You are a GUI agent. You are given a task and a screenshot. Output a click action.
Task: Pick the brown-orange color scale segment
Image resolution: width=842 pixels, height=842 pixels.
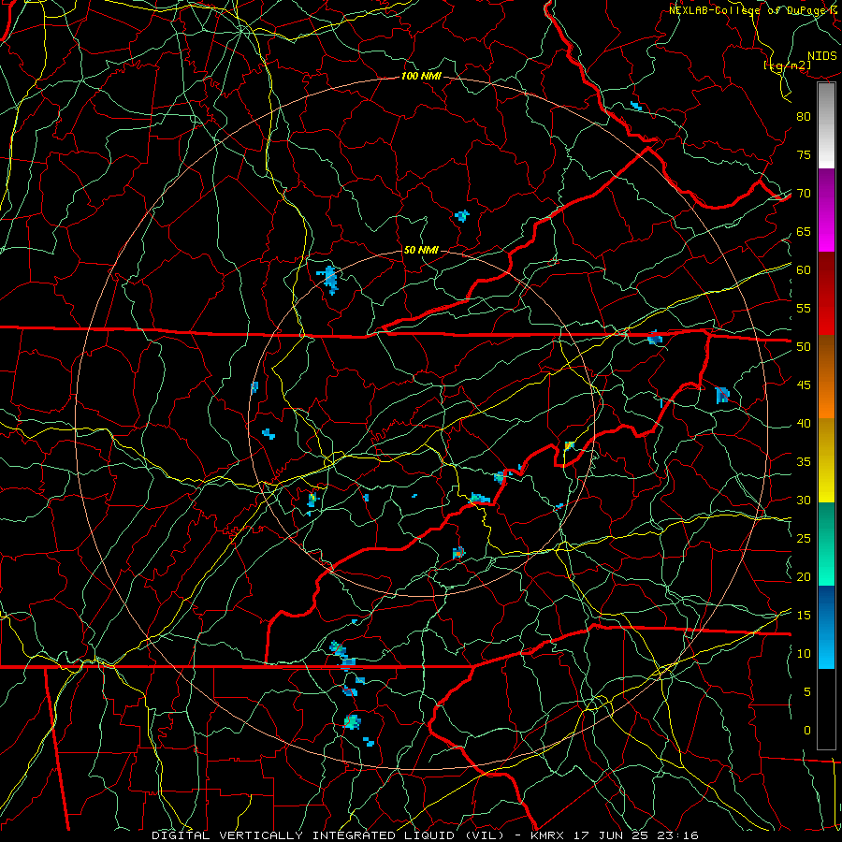coord(826,377)
